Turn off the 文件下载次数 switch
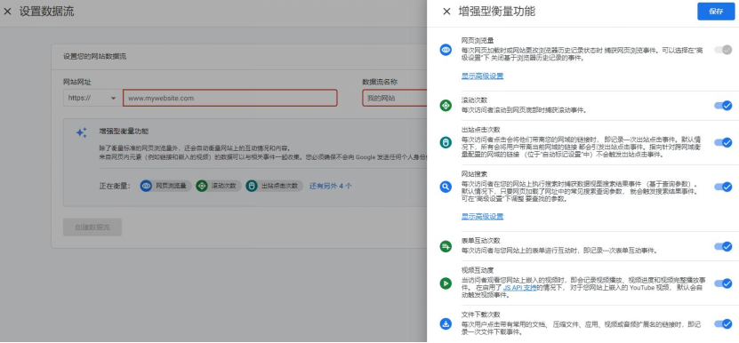The image size is (739, 343). (x=723, y=323)
